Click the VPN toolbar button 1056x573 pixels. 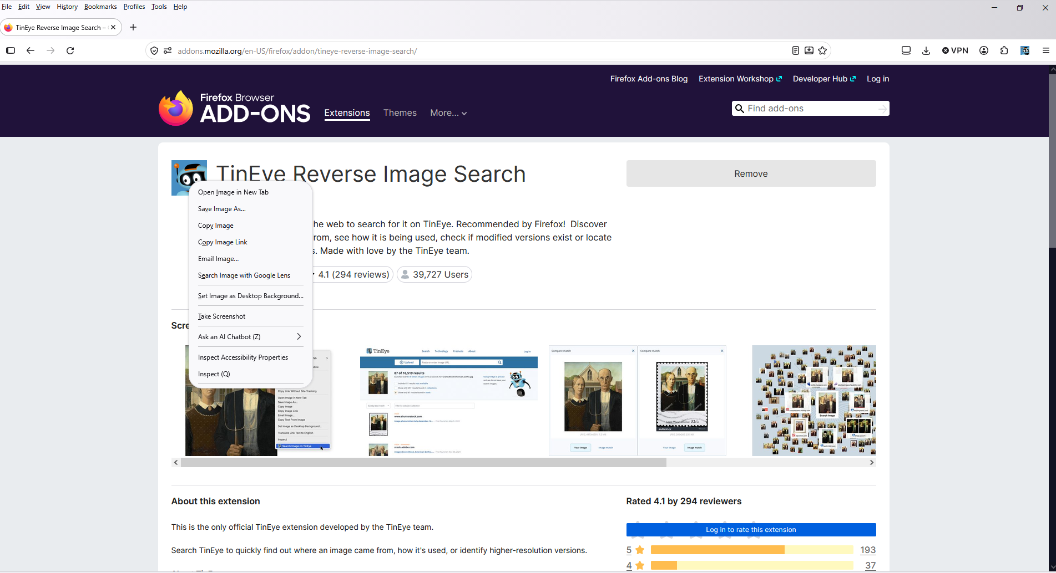(955, 50)
